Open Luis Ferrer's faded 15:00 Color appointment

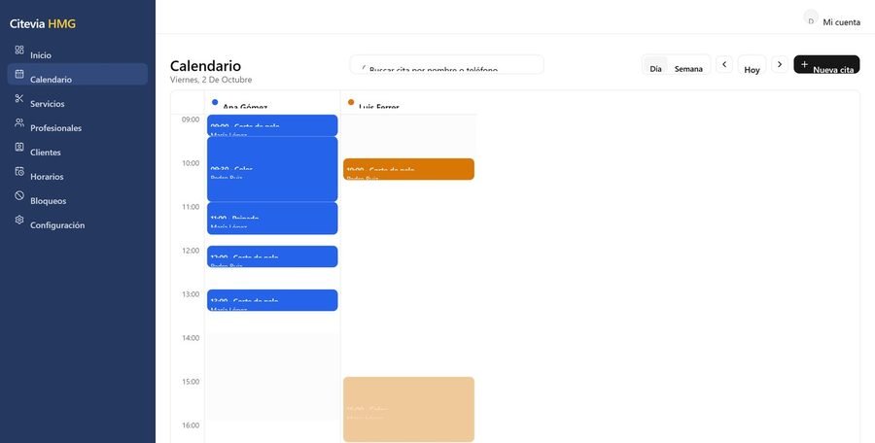tap(408, 410)
